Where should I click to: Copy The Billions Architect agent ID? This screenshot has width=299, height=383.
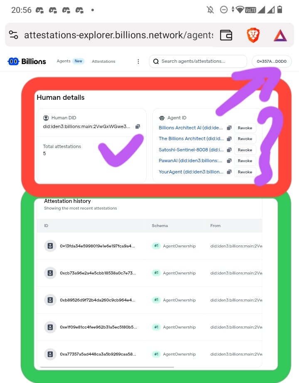(229, 139)
